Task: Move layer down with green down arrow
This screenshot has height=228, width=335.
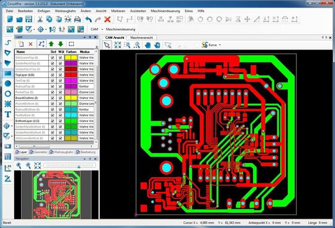Action: pyautogui.click(x=61, y=44)
